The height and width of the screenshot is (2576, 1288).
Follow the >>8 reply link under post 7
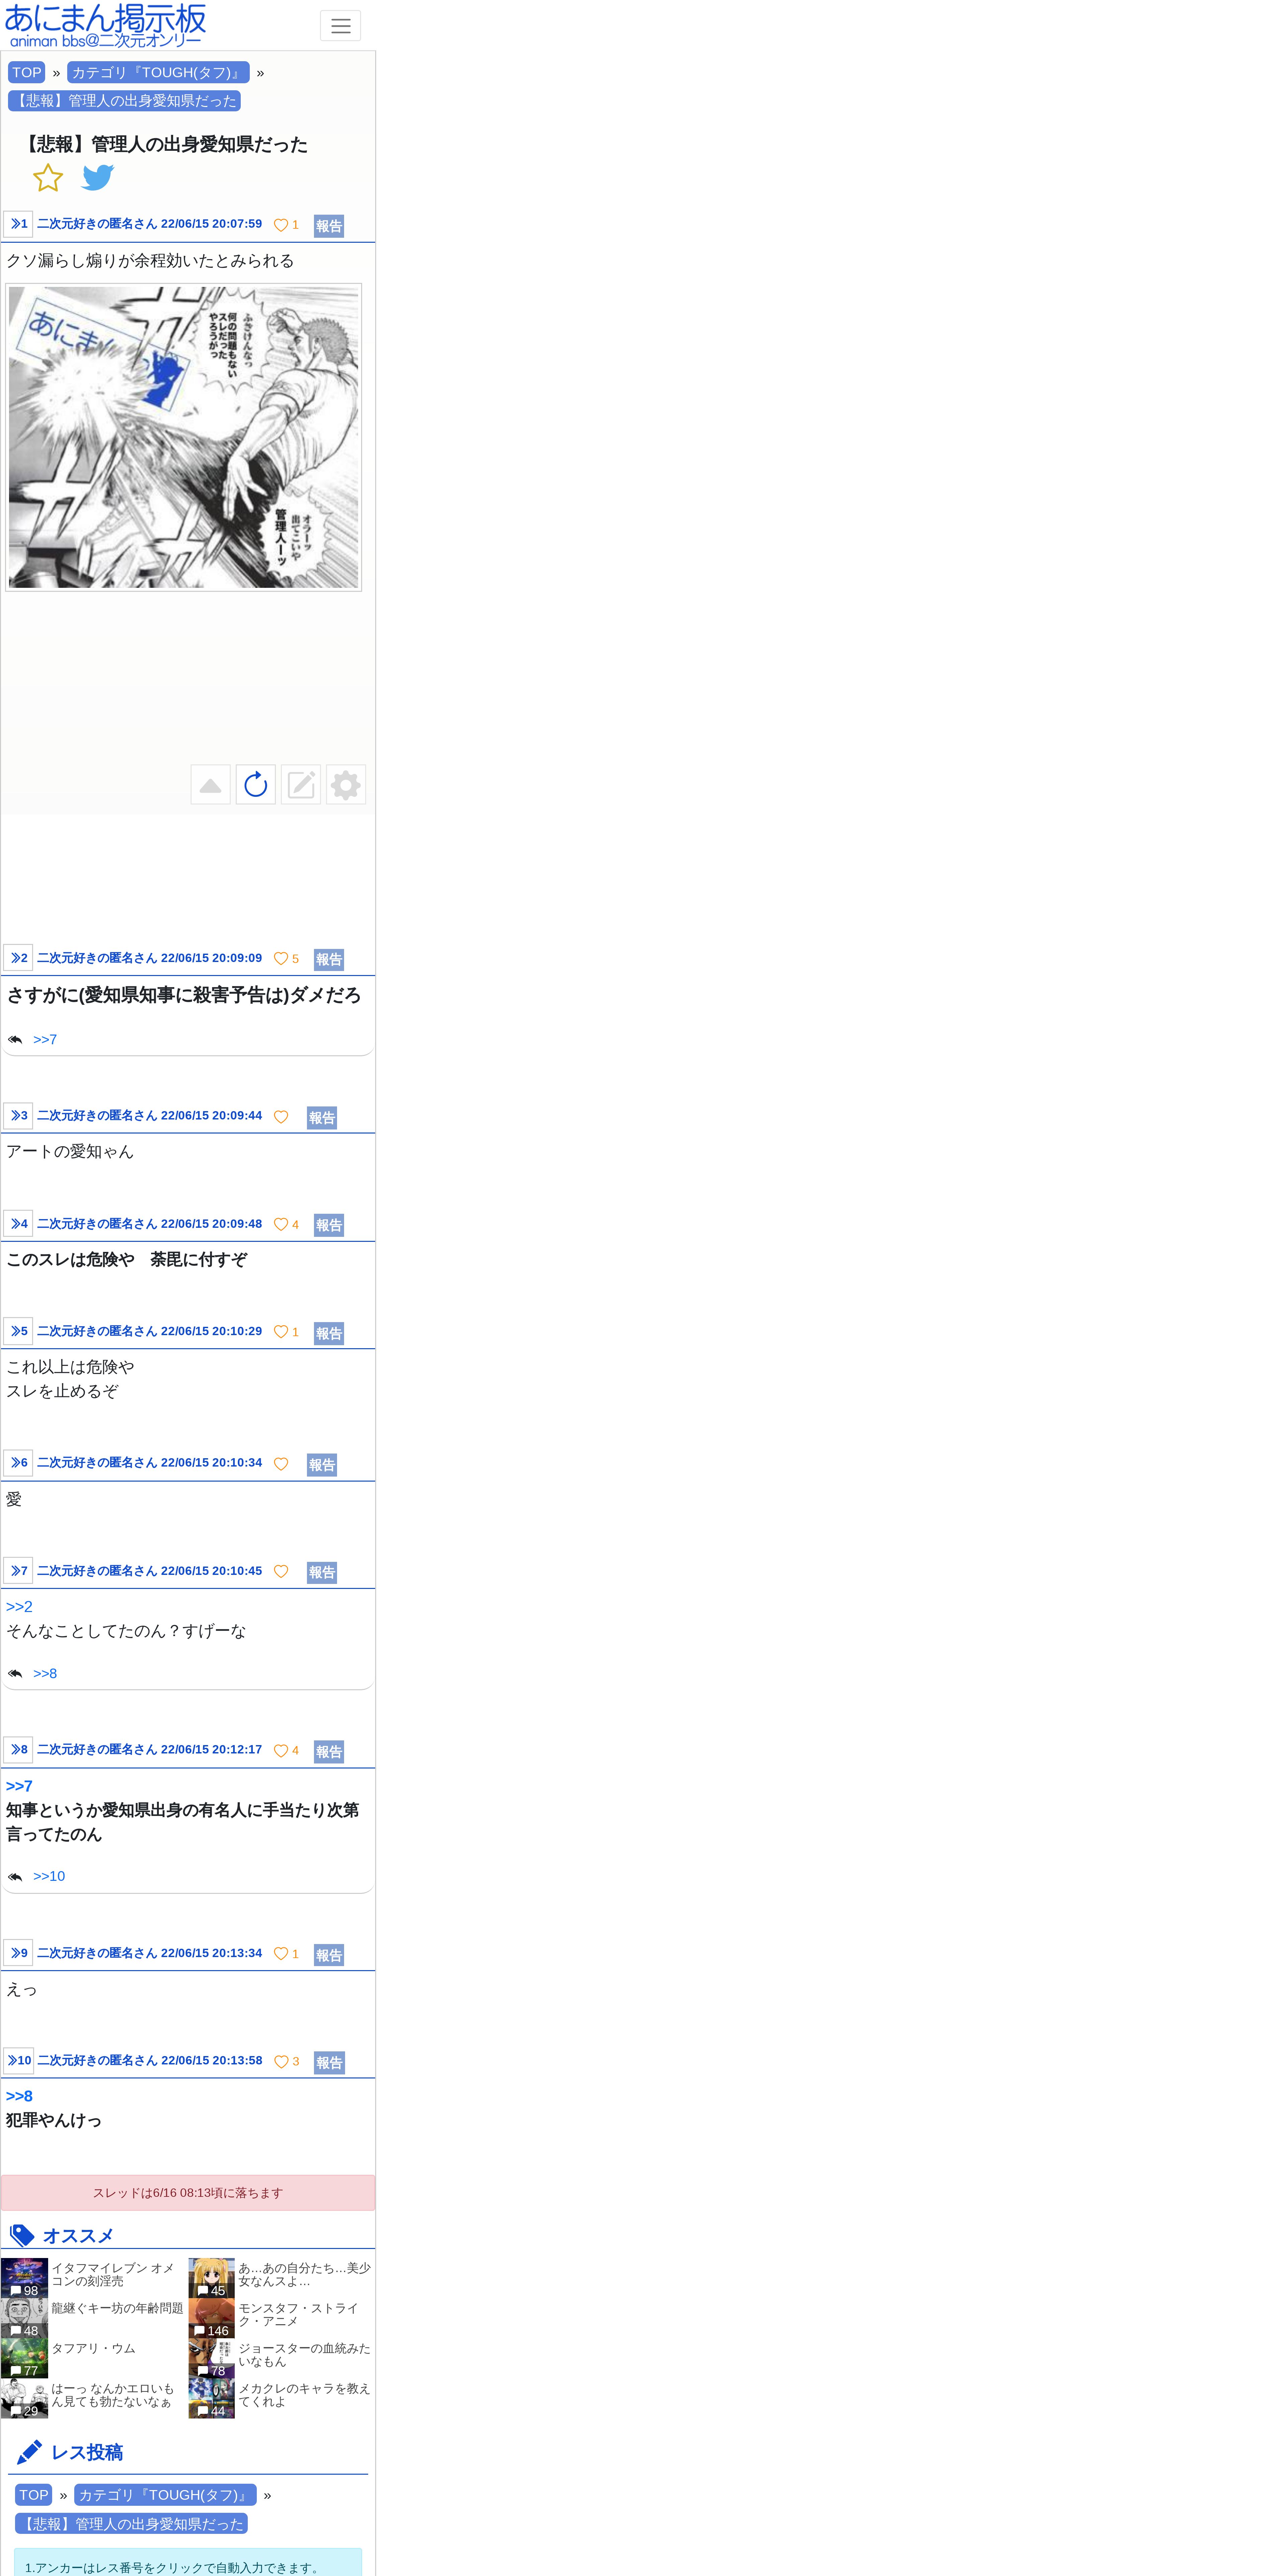tap(45, 1674)
